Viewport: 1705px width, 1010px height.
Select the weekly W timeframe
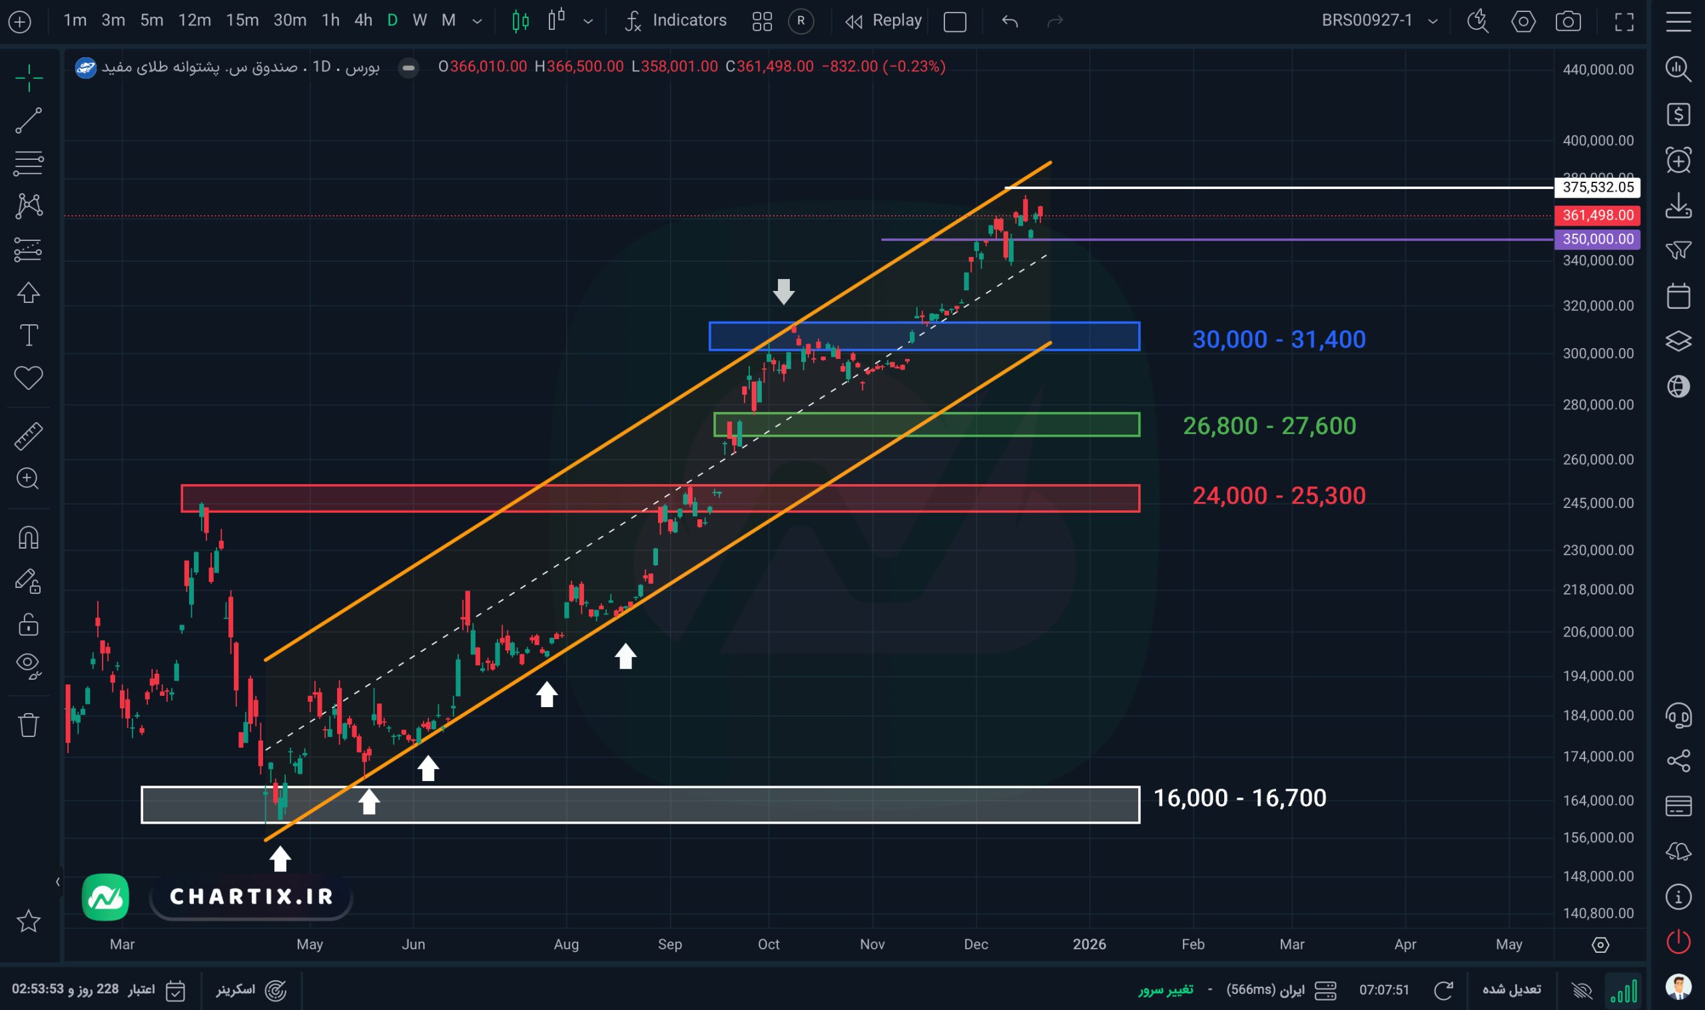[x=420, y=21]
